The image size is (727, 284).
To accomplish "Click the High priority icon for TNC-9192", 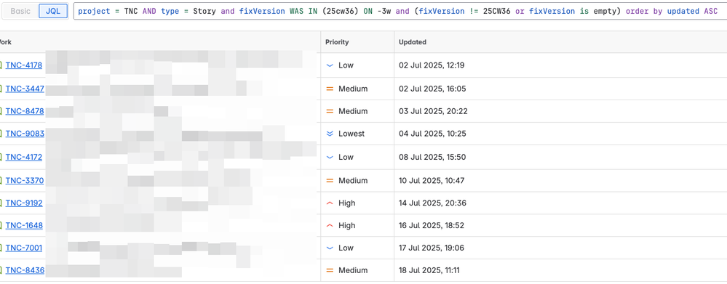I will pyautogui.click(x=330, y=203).
